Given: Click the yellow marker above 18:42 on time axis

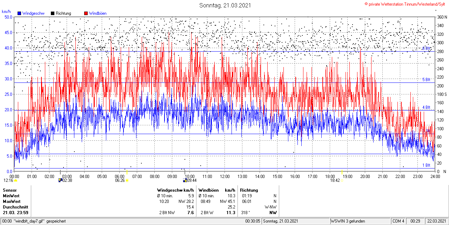Looking at the screenshot, I should (x=342, y=172).
